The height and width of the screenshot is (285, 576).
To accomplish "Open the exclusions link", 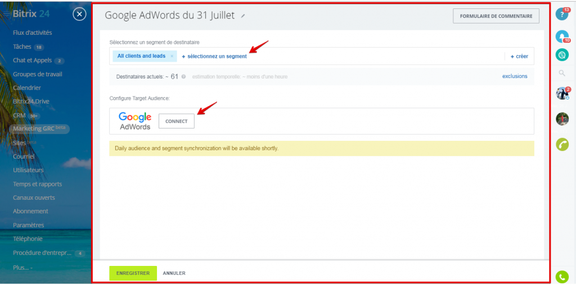I will point(515,76).
